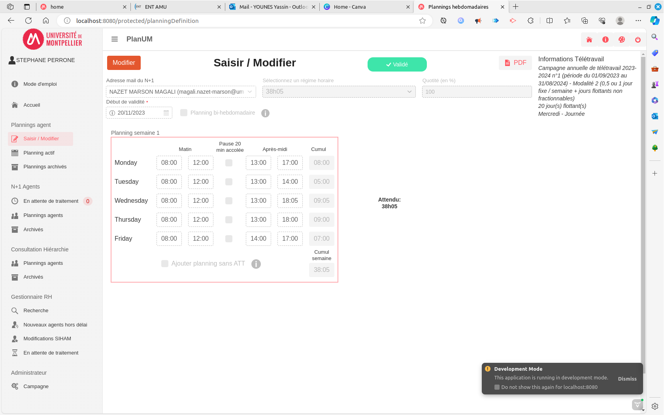Image resolution: width=664 pixels, height=415 pixels.
Task: Open the Edge sidebar search icon
Action: 655,37
